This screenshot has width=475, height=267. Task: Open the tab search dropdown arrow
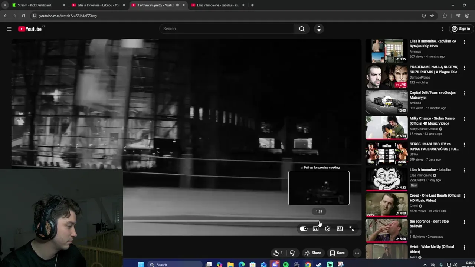[x=5, y=5]
